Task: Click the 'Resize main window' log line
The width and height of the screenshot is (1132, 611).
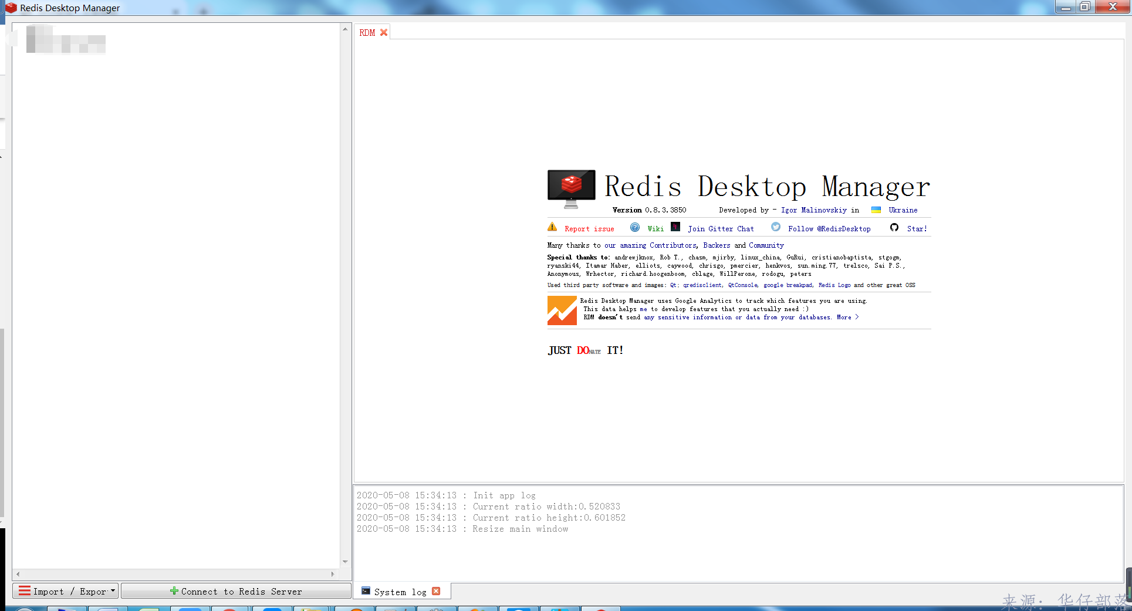Action: click(462, 529)
